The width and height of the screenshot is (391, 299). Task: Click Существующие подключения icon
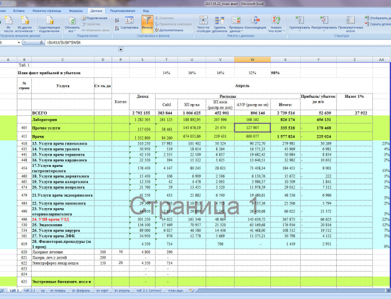click(x=49, y=24)
